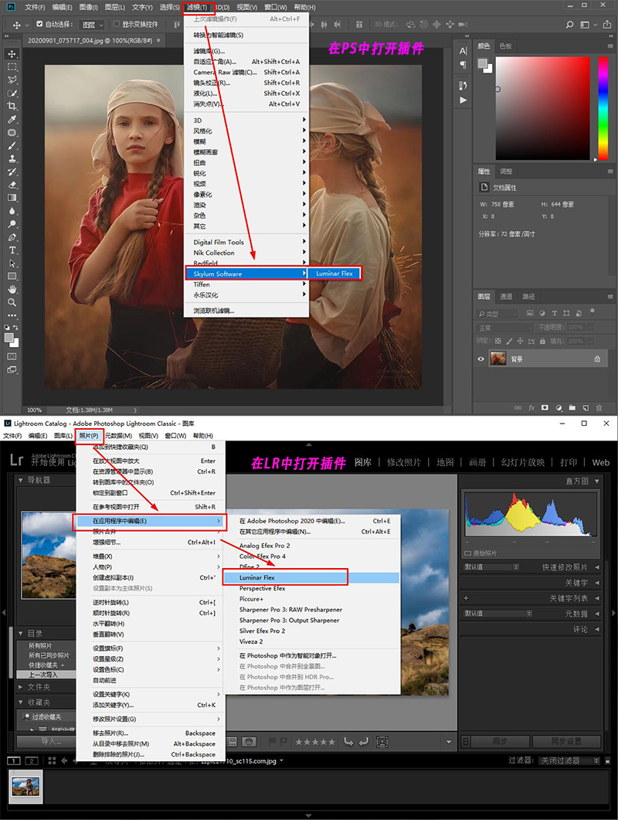
Task: Expand the Lightroom Folders panel
Action: (21, 686)
